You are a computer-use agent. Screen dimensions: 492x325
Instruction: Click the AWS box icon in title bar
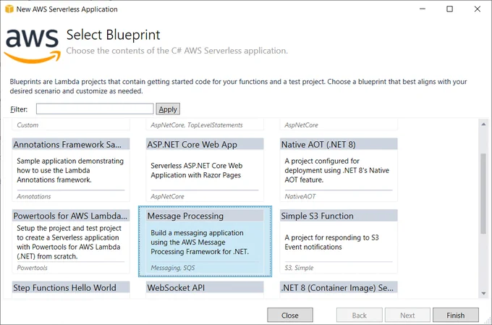pyautogui.click(x=9, y=9)
